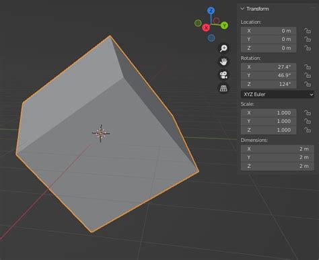Lock the Rotation X value
Screen dimensions: 319x260
click(308, 67)
